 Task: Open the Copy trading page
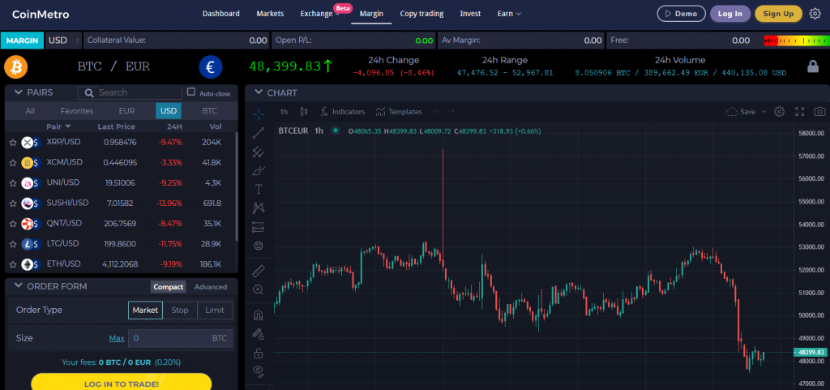[421, 14]
